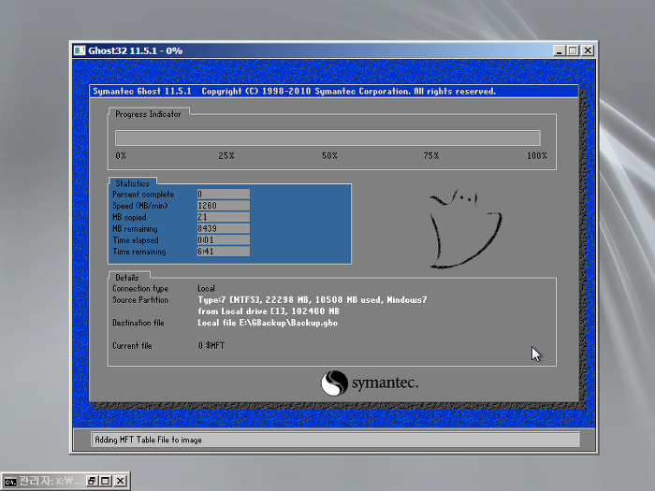
Task: Select the Time remaining value 6:41
Action: click(223, 252)
